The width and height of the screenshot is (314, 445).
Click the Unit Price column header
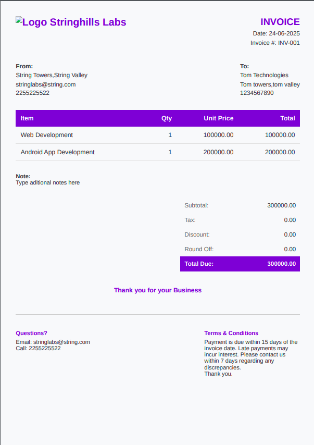[218, 118]
